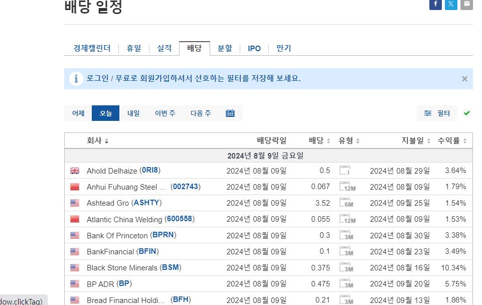482x305 pixels.
Task: Show 이번 주 dividends
Action: tap(165, 113)
